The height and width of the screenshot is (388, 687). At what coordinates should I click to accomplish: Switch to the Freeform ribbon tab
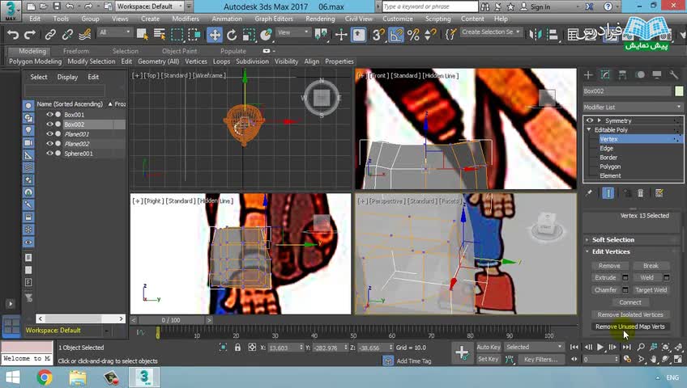[x=76, y=51]
